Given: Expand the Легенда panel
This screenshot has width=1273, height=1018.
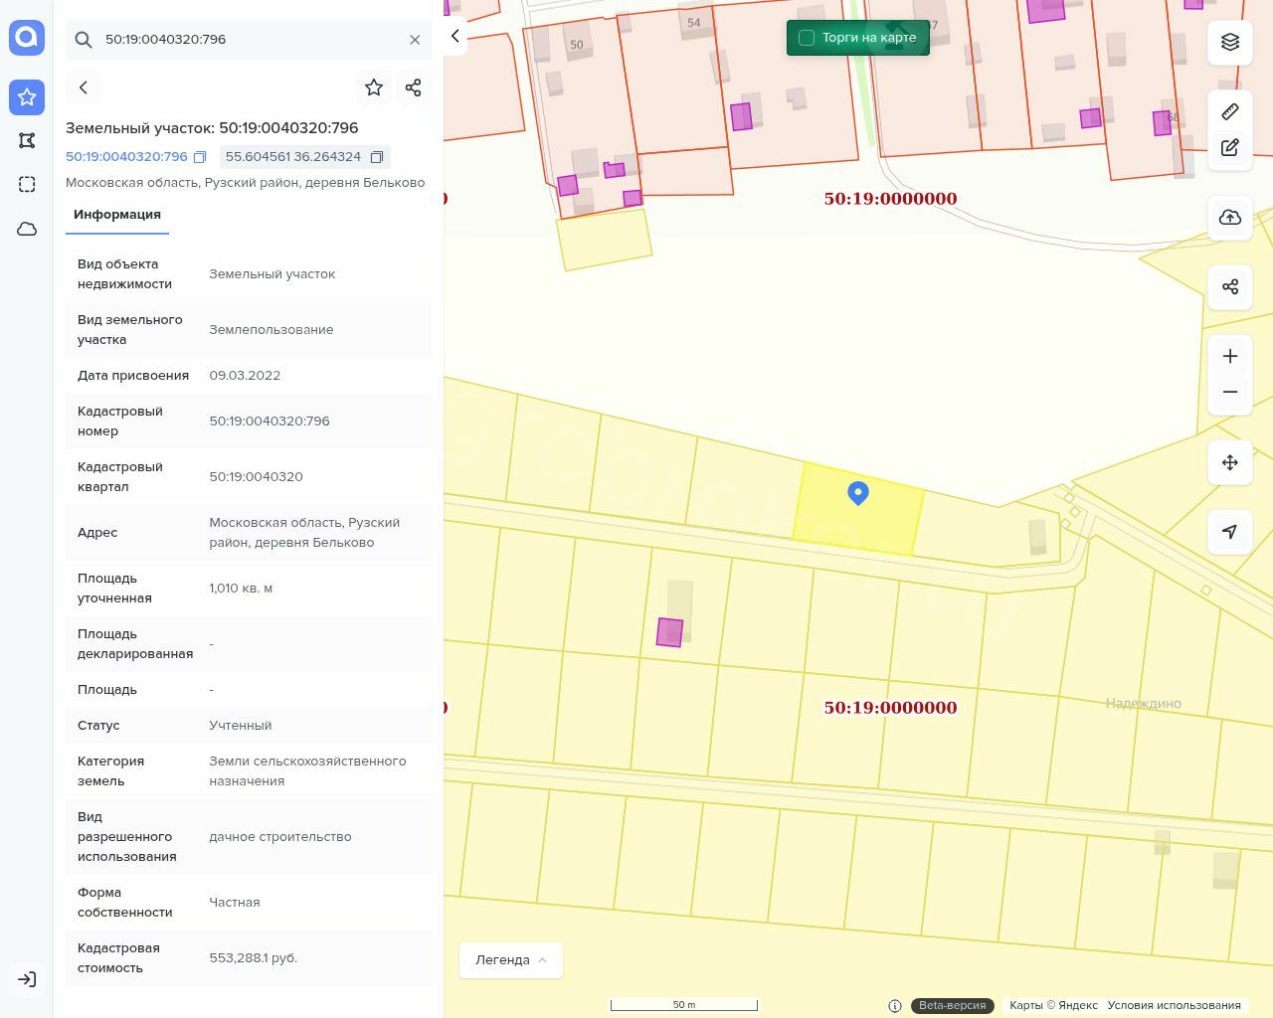Looking at the screenshot, I should [x=511, y=960].
